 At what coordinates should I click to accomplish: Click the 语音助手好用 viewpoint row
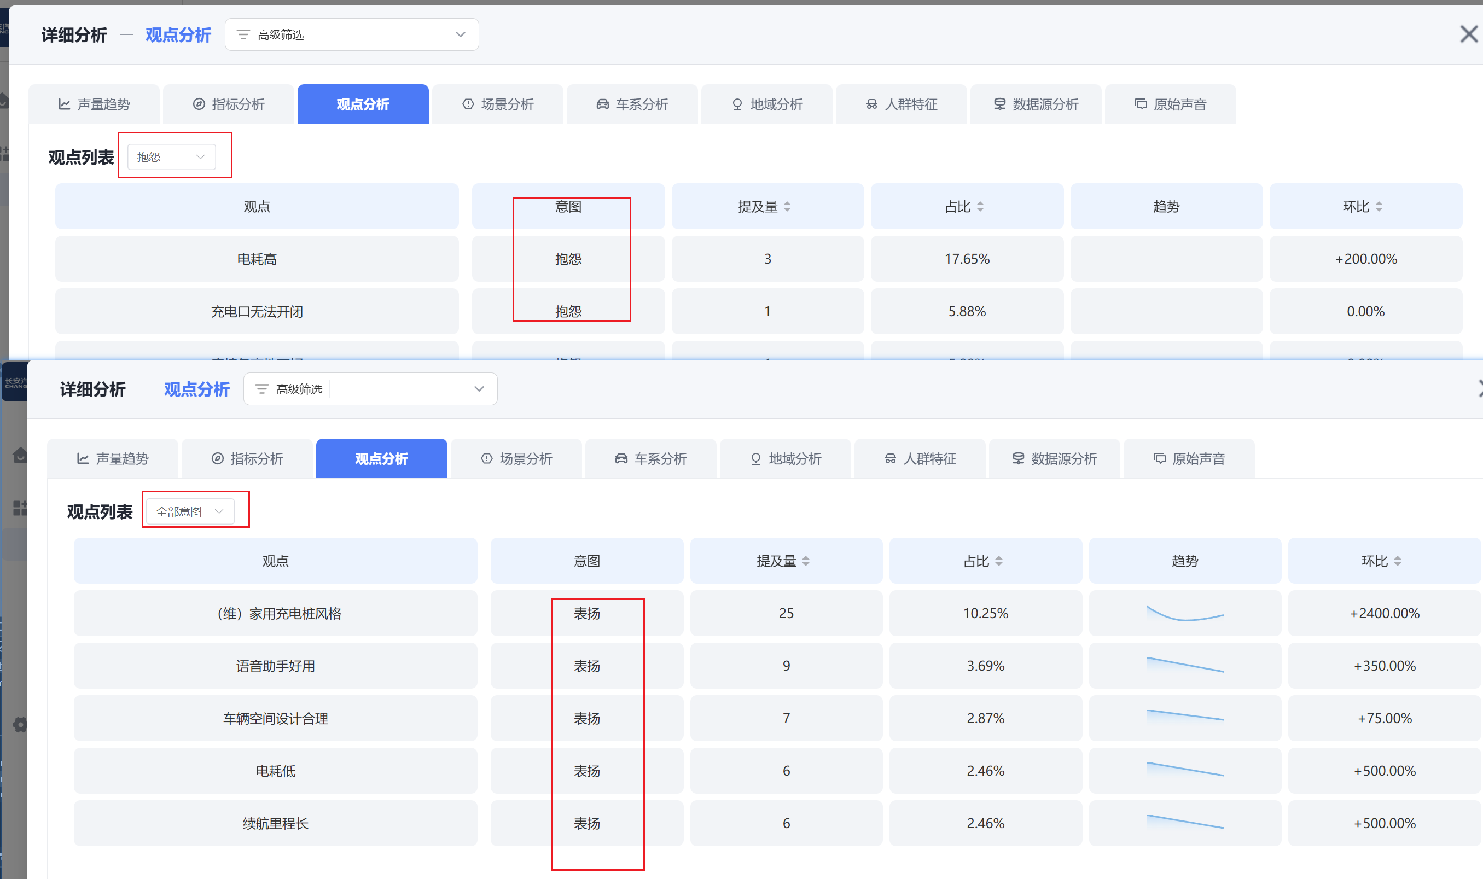tap(275, 666)
